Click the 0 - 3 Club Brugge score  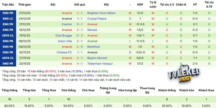click(80, 35)
